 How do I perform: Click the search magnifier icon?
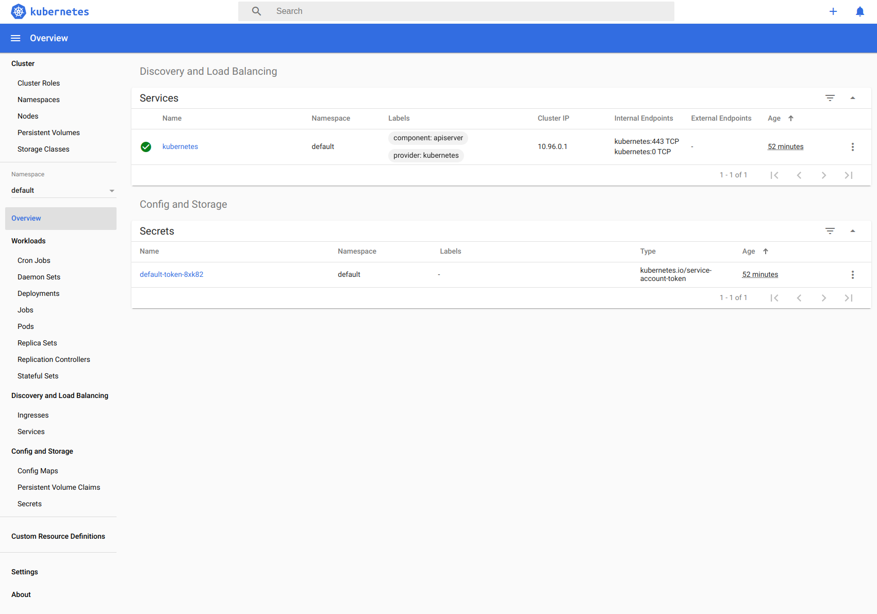256,11
